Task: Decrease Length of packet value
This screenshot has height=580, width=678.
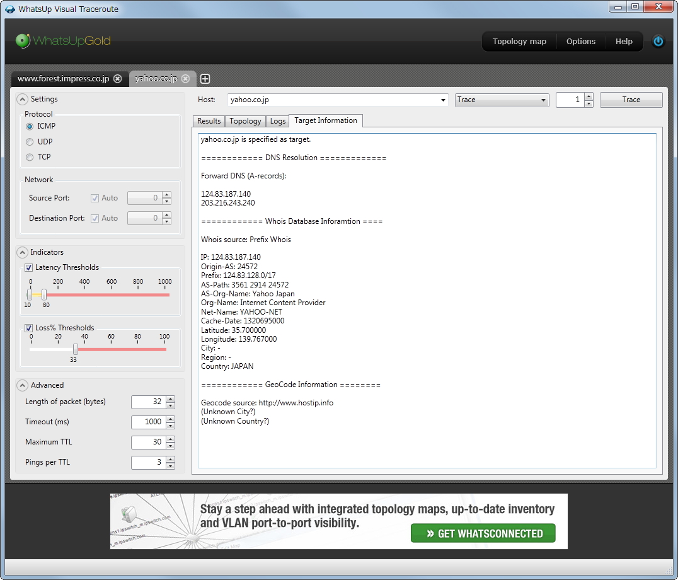Action: 171,406
